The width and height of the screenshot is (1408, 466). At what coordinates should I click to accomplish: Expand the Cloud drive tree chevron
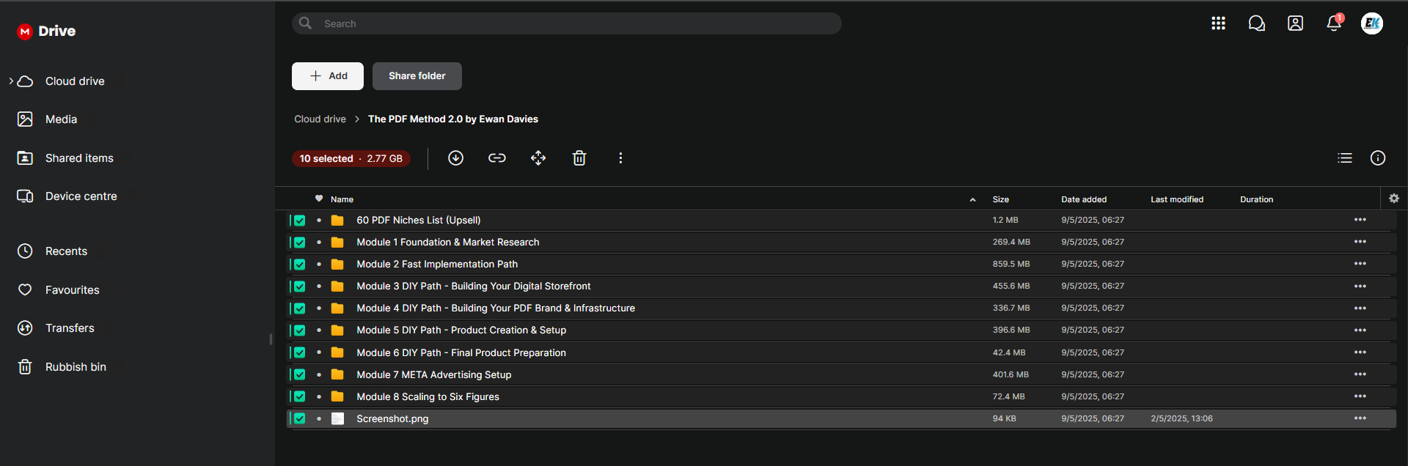coord(11,81)
